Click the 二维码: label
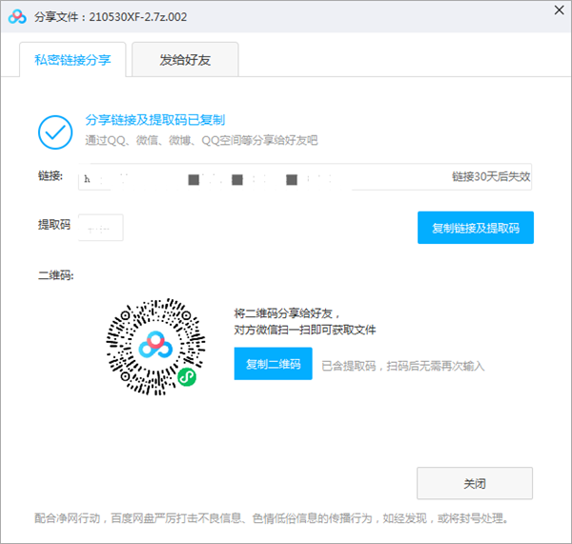572x544 pixels. 55,275
